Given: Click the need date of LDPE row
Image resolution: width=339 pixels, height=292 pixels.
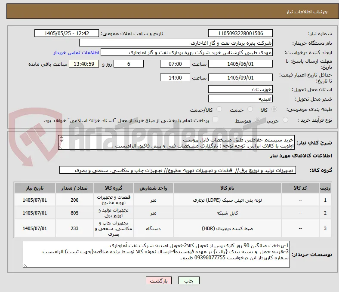Looking at the screenshot, I should [35, 200].
